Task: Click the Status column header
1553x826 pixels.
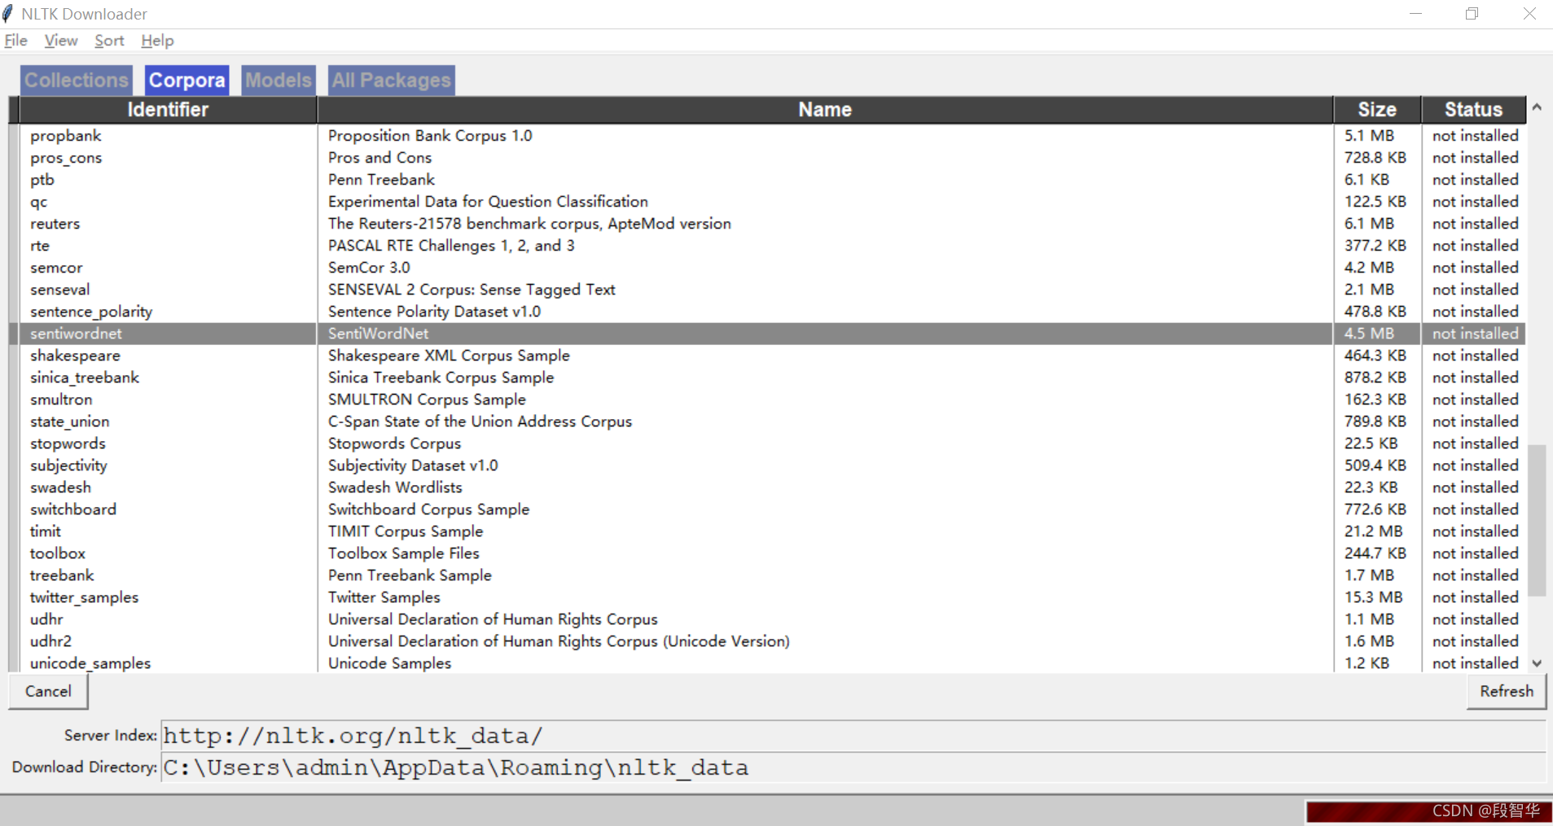Action: [1473, 110]
